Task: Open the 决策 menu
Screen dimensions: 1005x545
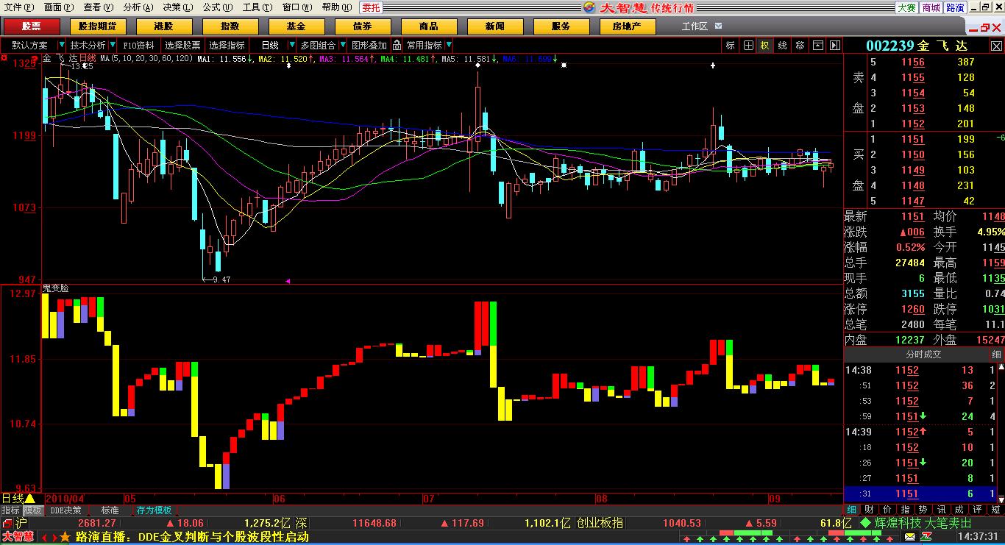Action: point(177,7)
